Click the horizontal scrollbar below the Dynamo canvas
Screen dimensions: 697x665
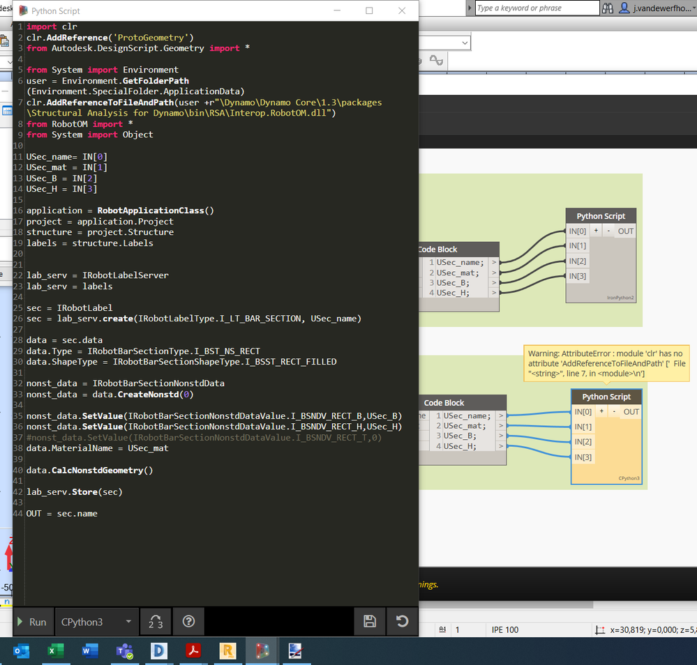coord(506,604)
